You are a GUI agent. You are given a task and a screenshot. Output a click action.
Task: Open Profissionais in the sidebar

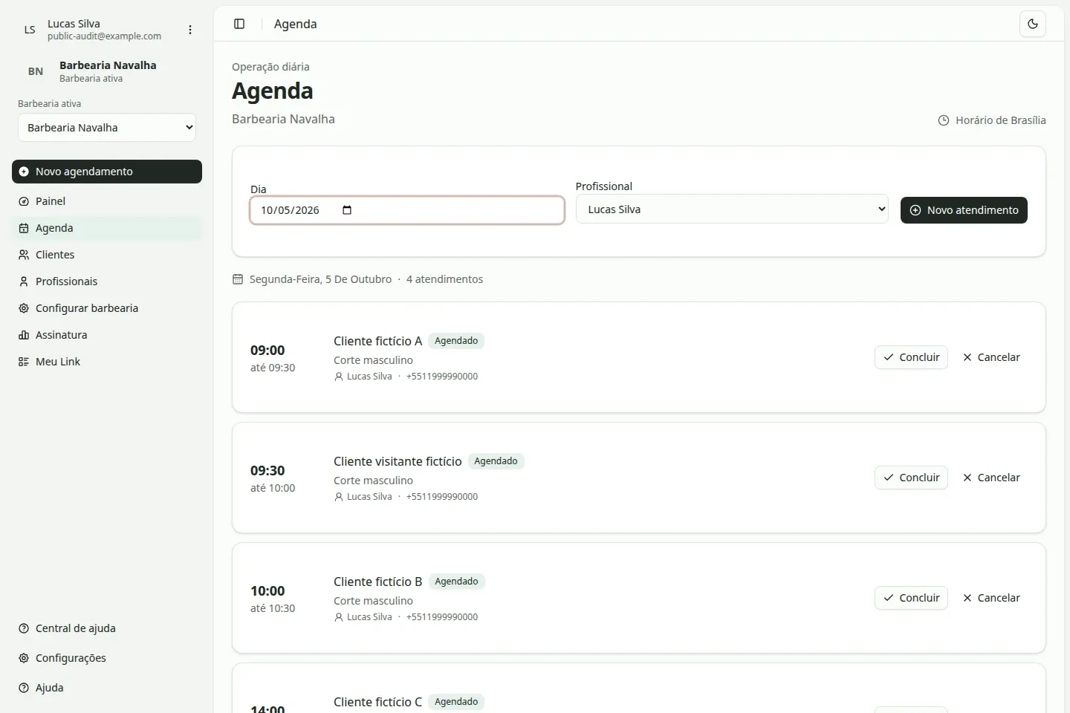(x=107, y=281)
